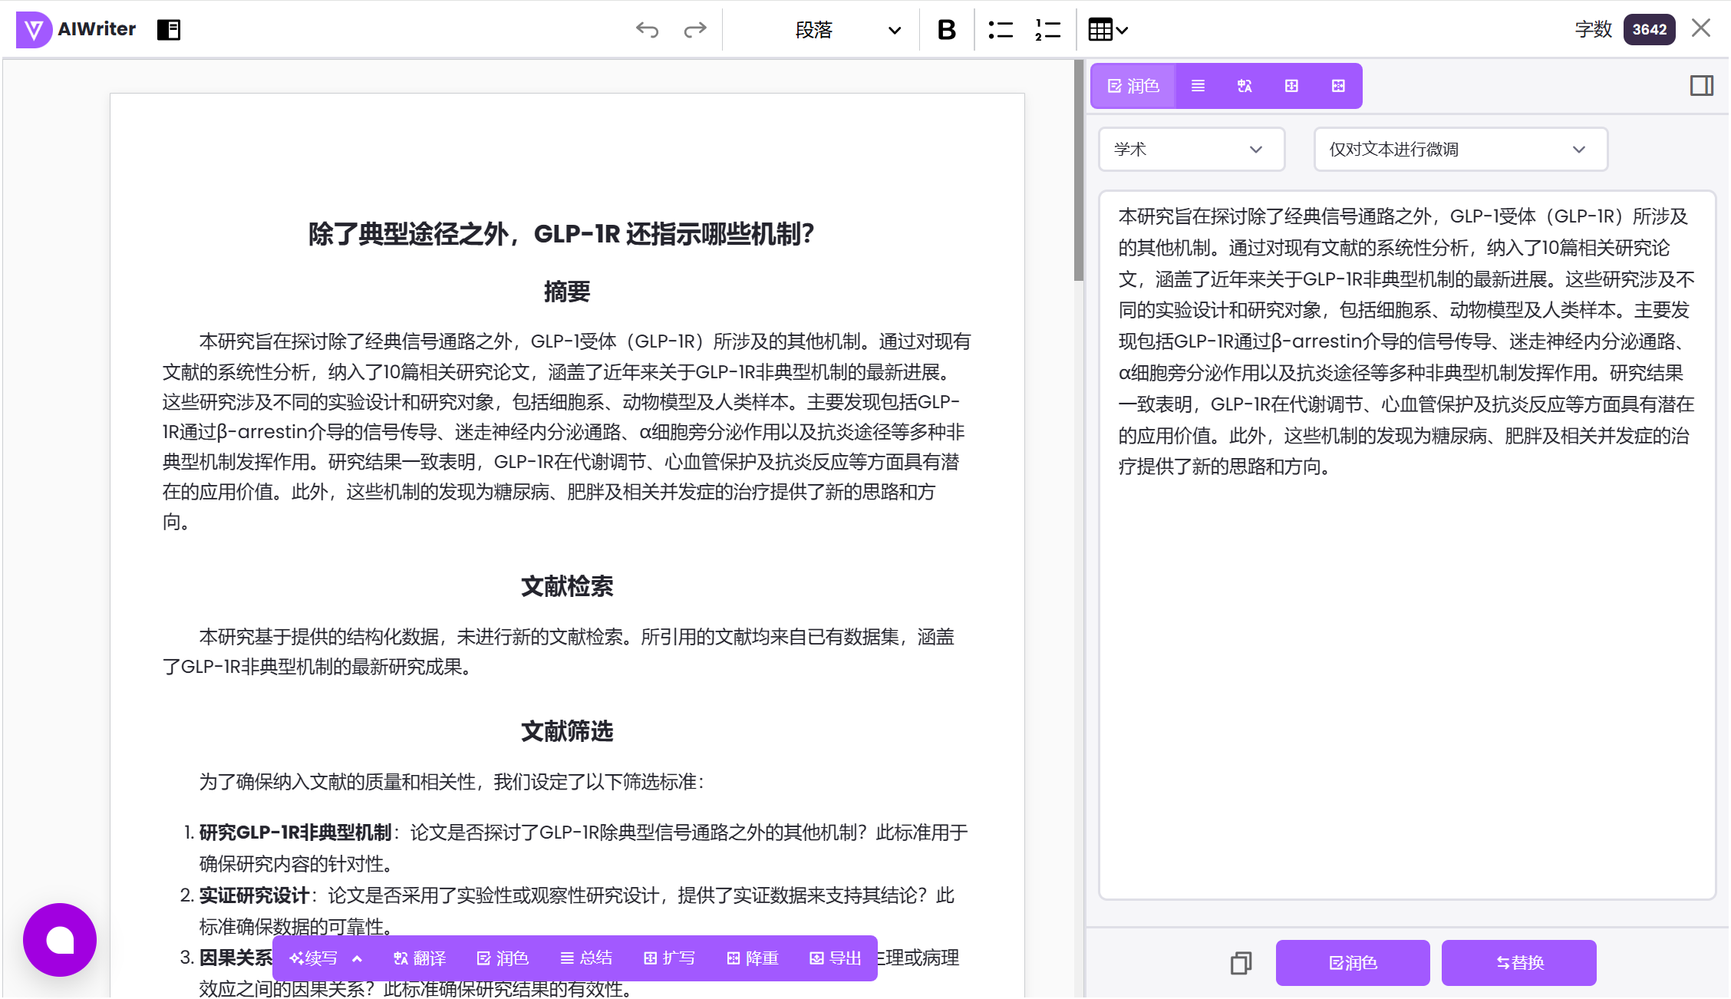Toggle bullet list formatting
Screen dimensions: 1731x999
(1001, 30)
